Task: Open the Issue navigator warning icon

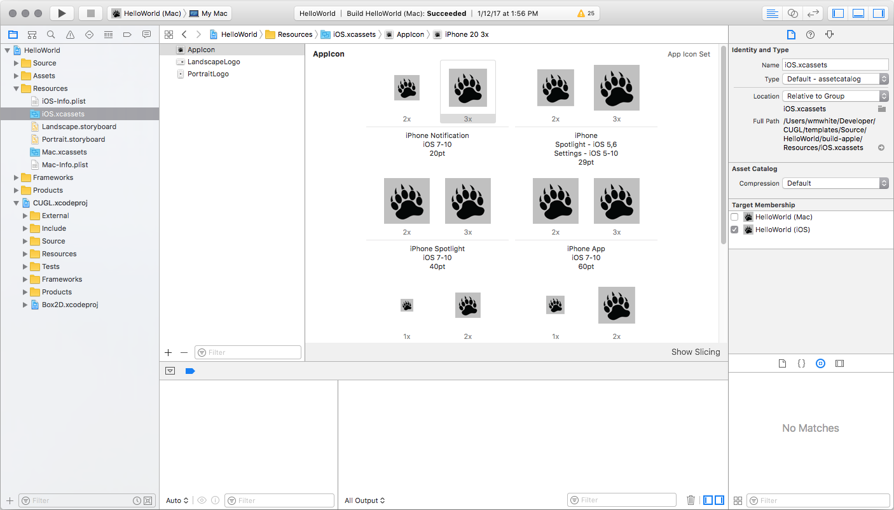Action: (x=70, y=34)
